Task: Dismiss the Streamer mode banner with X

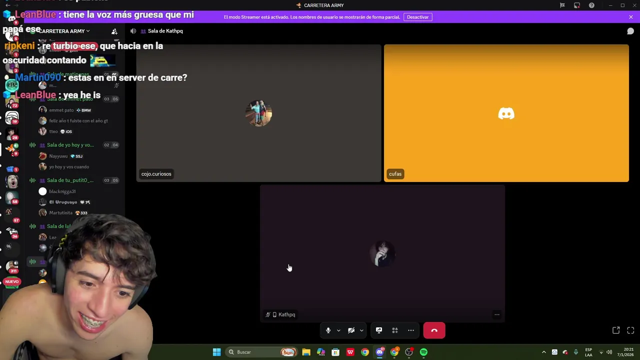Action: coord(630,17)
